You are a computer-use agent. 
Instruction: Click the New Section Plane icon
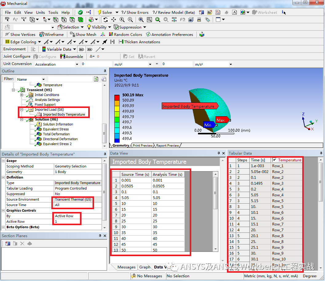click(8, 244)
